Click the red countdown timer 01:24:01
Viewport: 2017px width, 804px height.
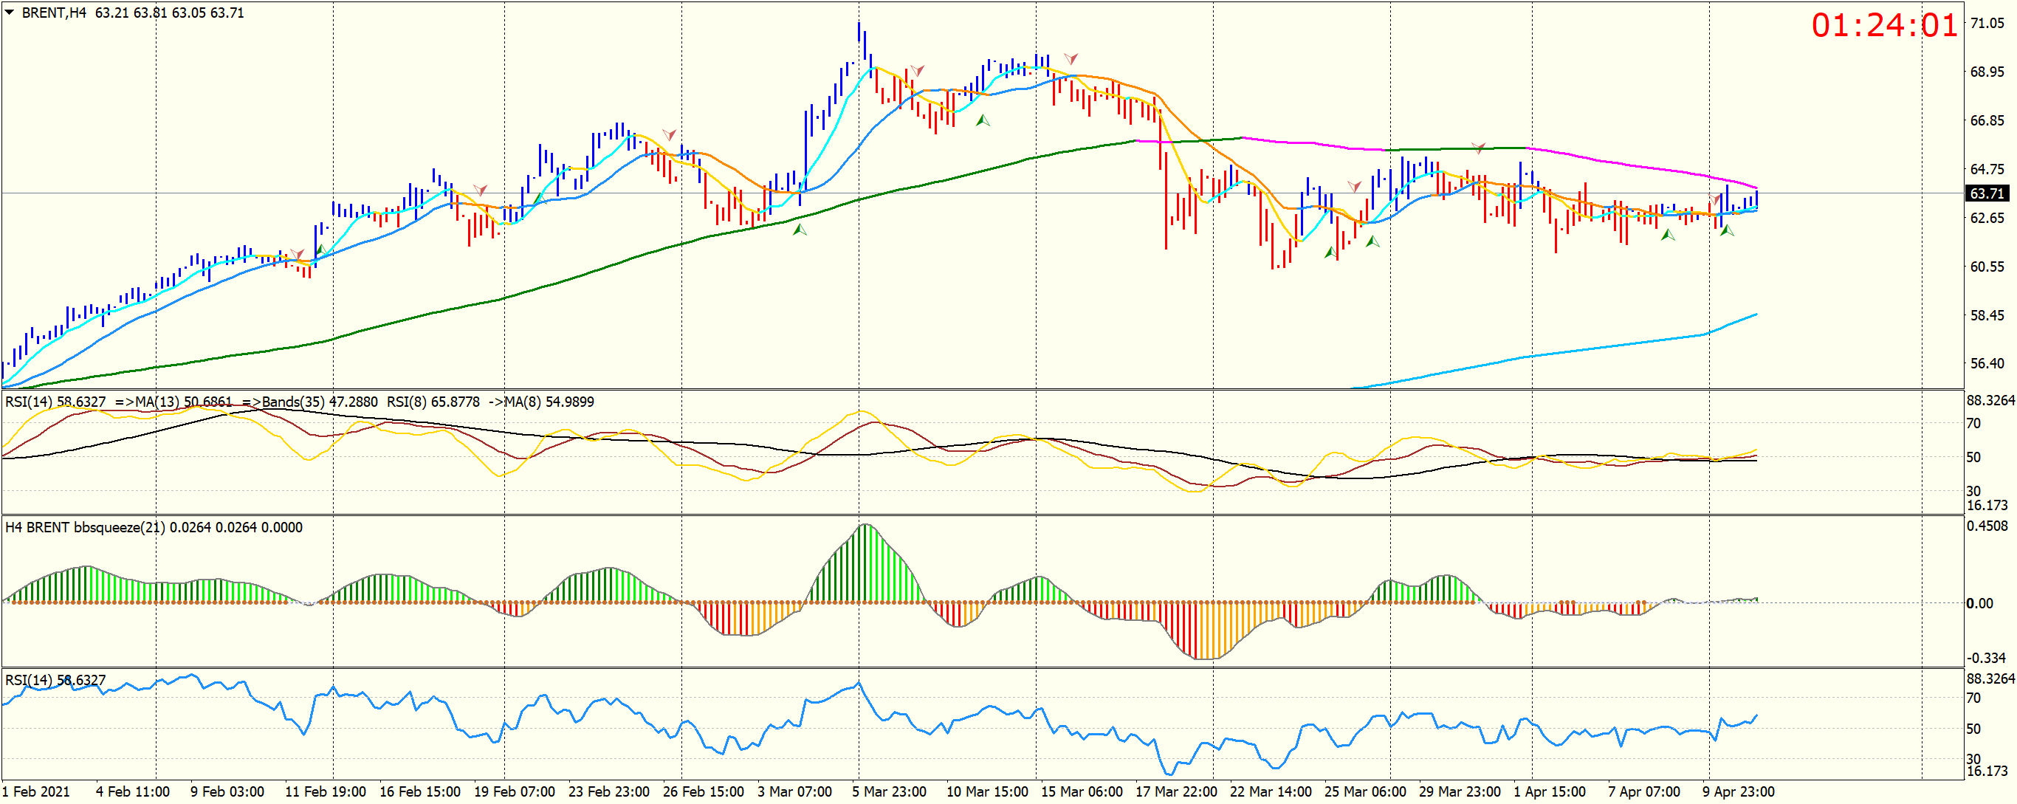tap(1883, 26)
